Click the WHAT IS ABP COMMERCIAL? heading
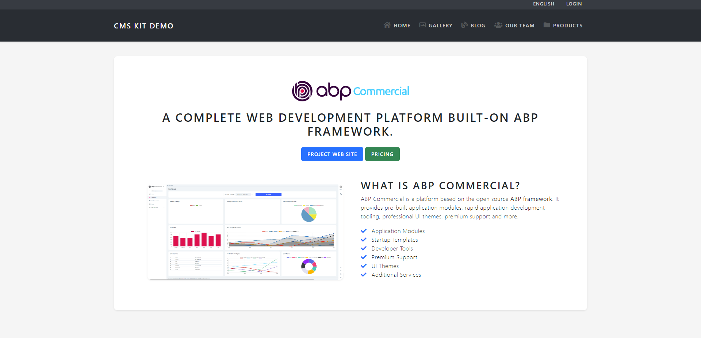Image resolution: width=701 pixels, height=338 pixels. 440,186
